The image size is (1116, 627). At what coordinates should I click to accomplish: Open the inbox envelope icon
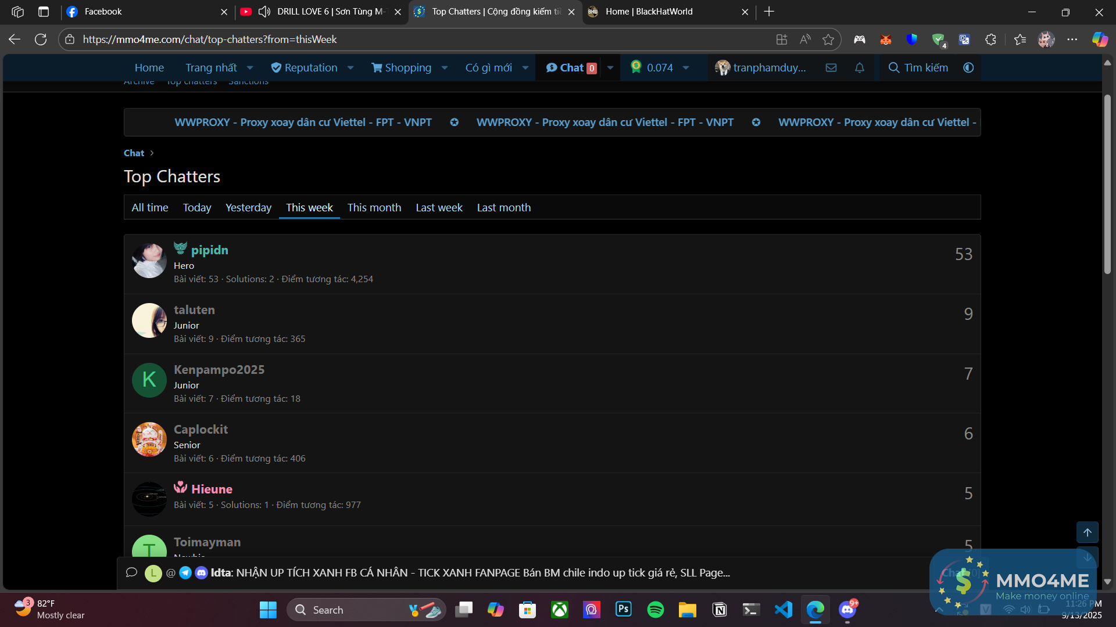831,68
